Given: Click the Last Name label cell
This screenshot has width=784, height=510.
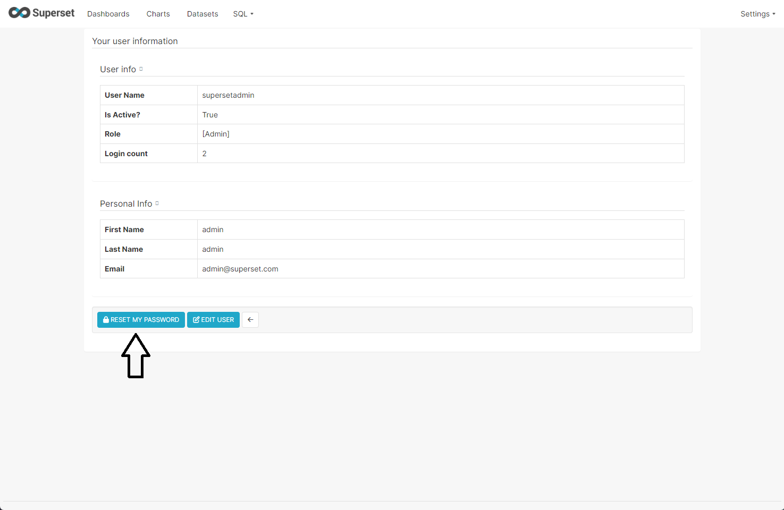Looking at the screenshot, I should click(x=149, y=249).
